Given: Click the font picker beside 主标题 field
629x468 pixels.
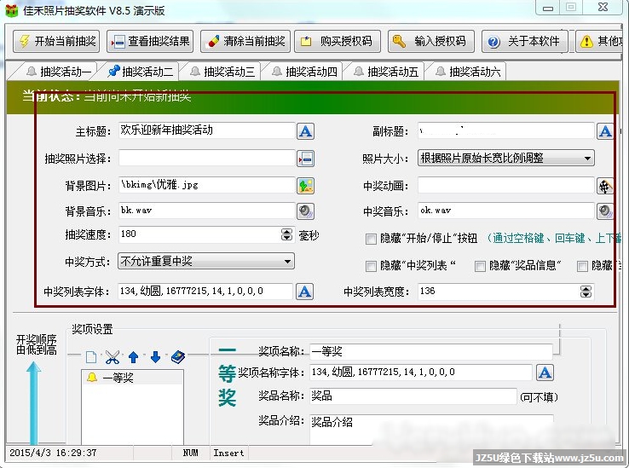Looking at the screenshot, I should tap(305, 131).
